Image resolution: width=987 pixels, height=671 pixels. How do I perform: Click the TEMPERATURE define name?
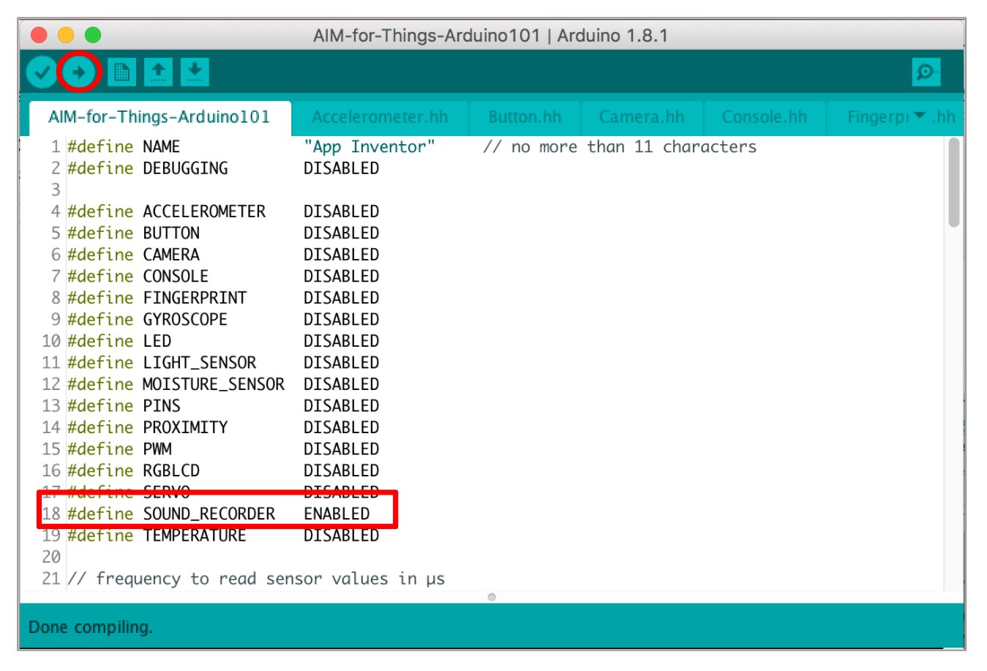pyautogui.click(x=195, y=536)
